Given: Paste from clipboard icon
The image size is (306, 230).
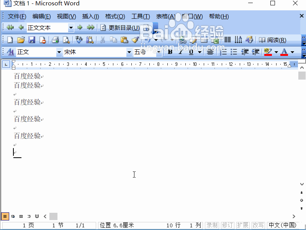Looking at the screenshot, I should click(124, 40).
